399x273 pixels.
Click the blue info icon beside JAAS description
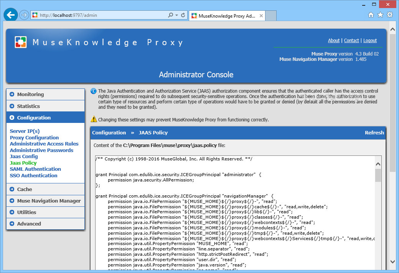point(94,91)
